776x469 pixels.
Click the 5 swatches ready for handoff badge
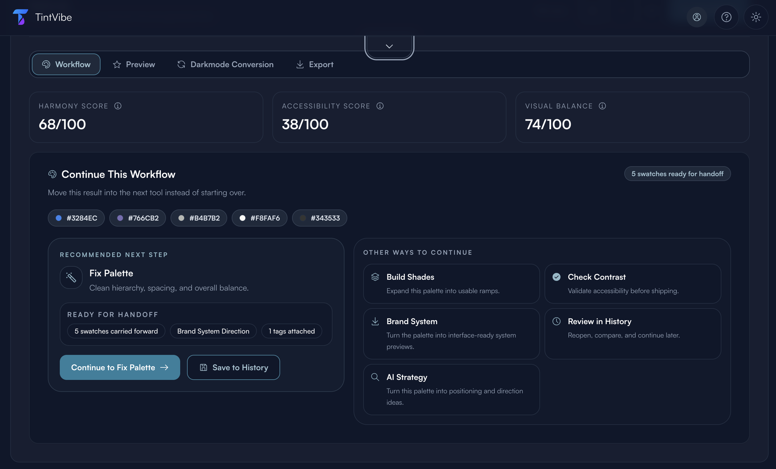pyautogui.click(x=678, y=174)
